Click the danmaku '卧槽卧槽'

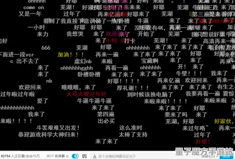point(89,74)
